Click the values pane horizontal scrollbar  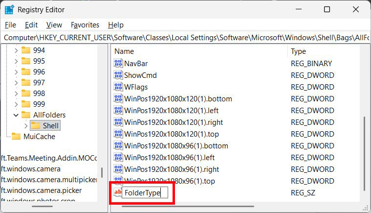point(188,206)
